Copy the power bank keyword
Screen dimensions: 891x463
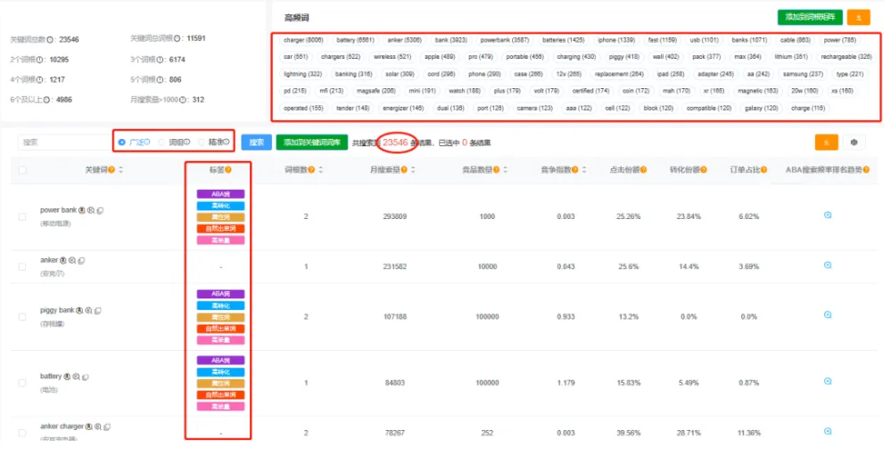coord(100,210)
